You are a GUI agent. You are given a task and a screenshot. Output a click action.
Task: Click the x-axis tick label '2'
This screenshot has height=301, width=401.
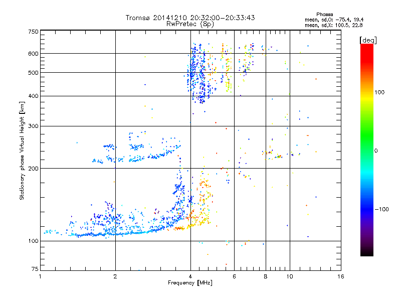115,276
